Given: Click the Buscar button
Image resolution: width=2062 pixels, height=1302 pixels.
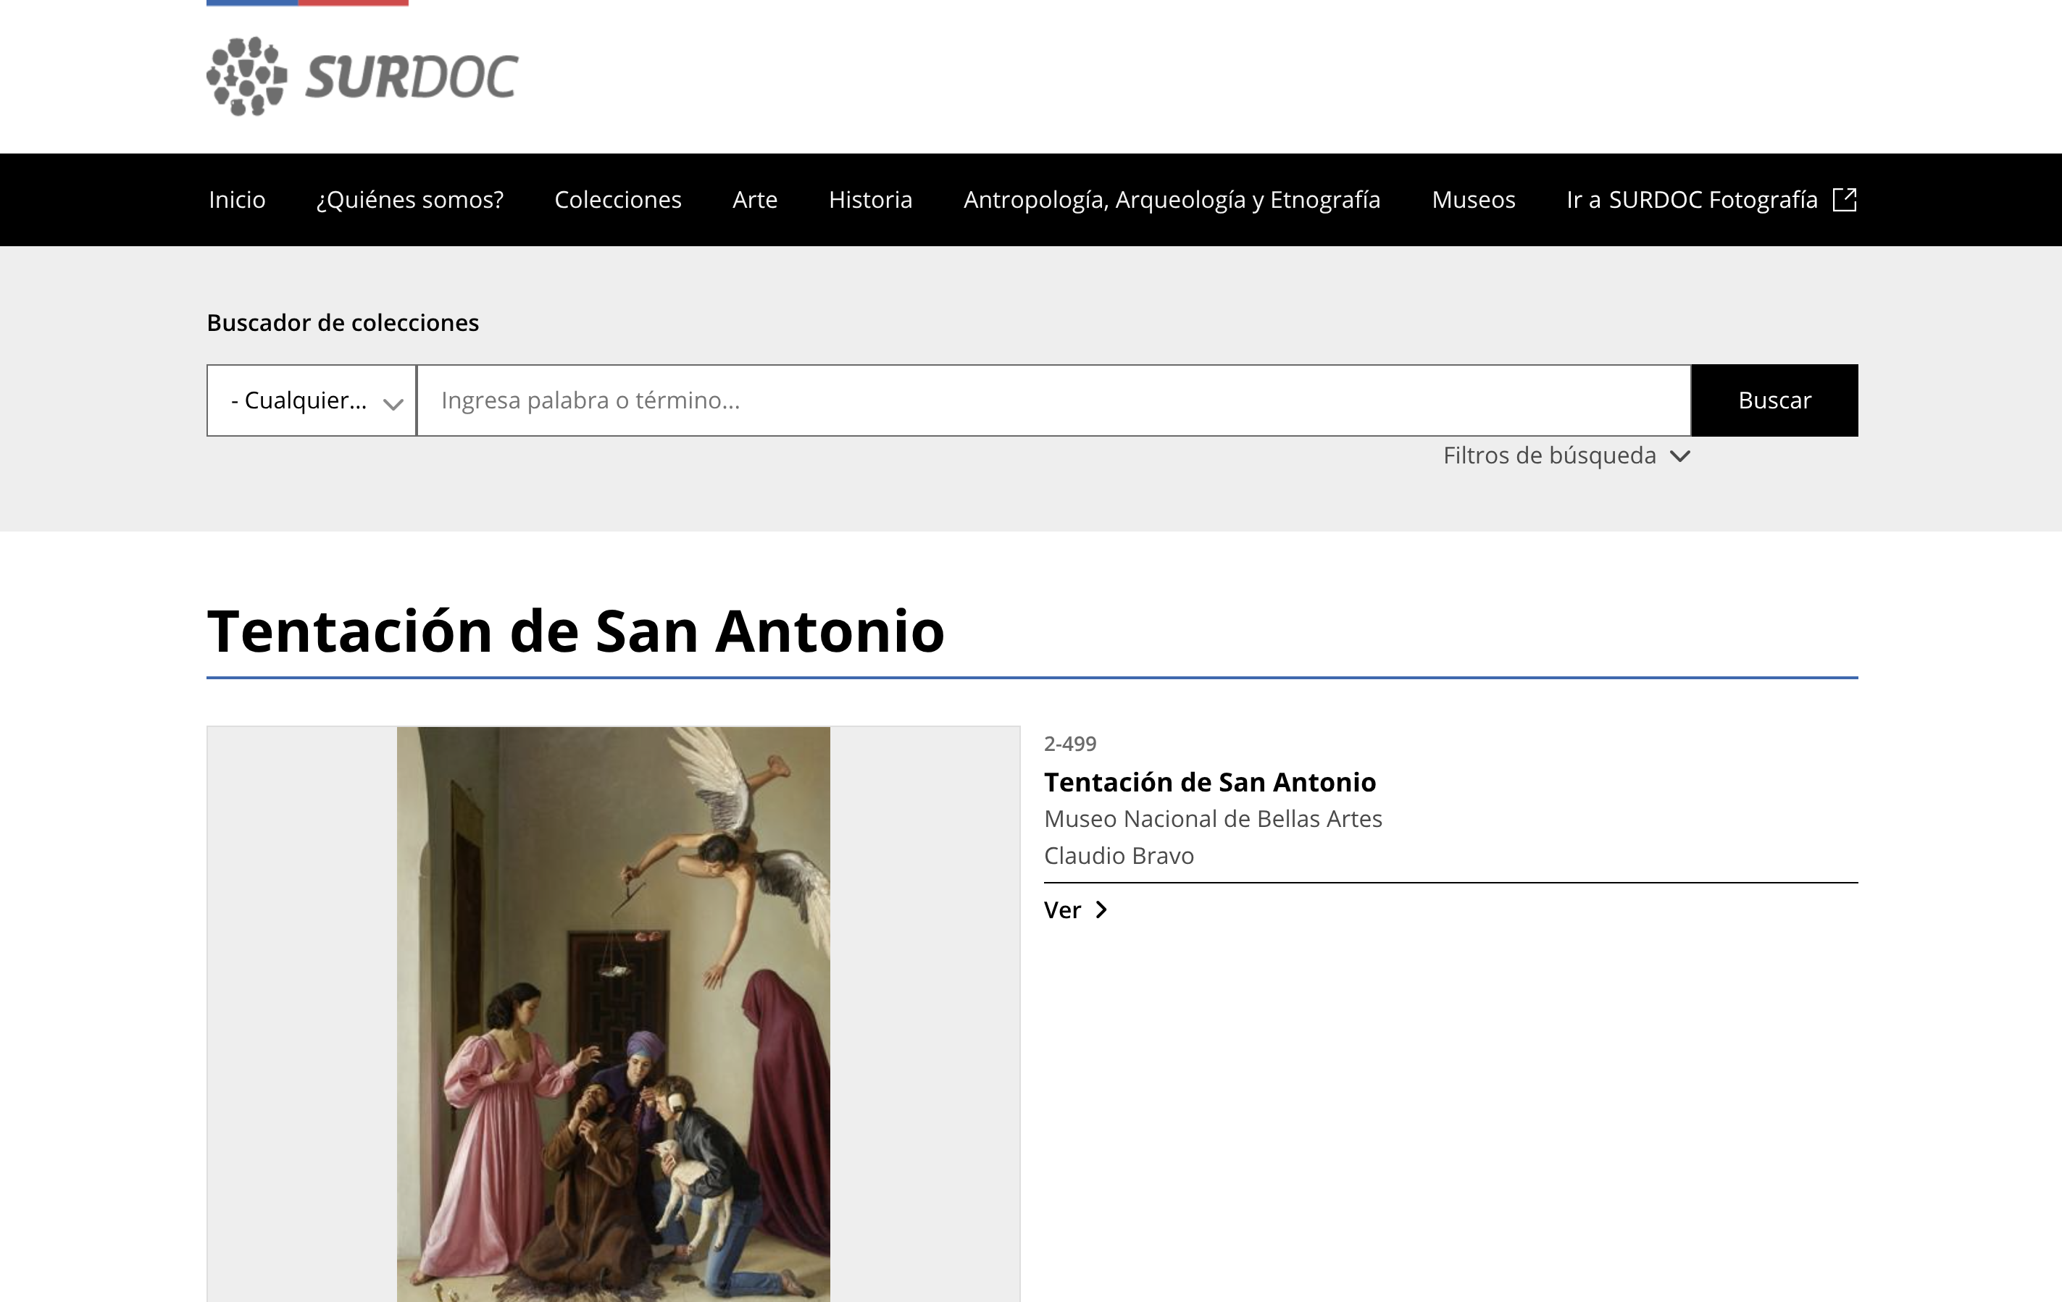Looking at the screenshot, I should tap(1774, 400).
